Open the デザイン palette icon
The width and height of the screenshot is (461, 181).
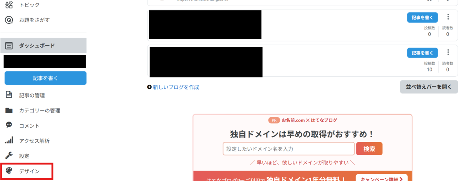pos(9,171)
